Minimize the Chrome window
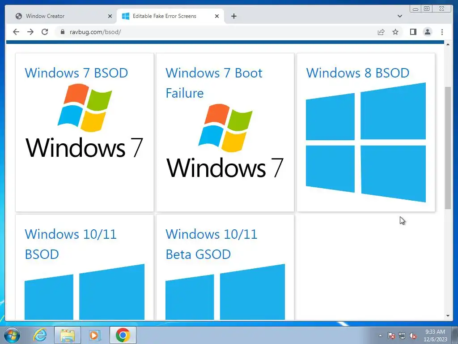 coord(416,9)
